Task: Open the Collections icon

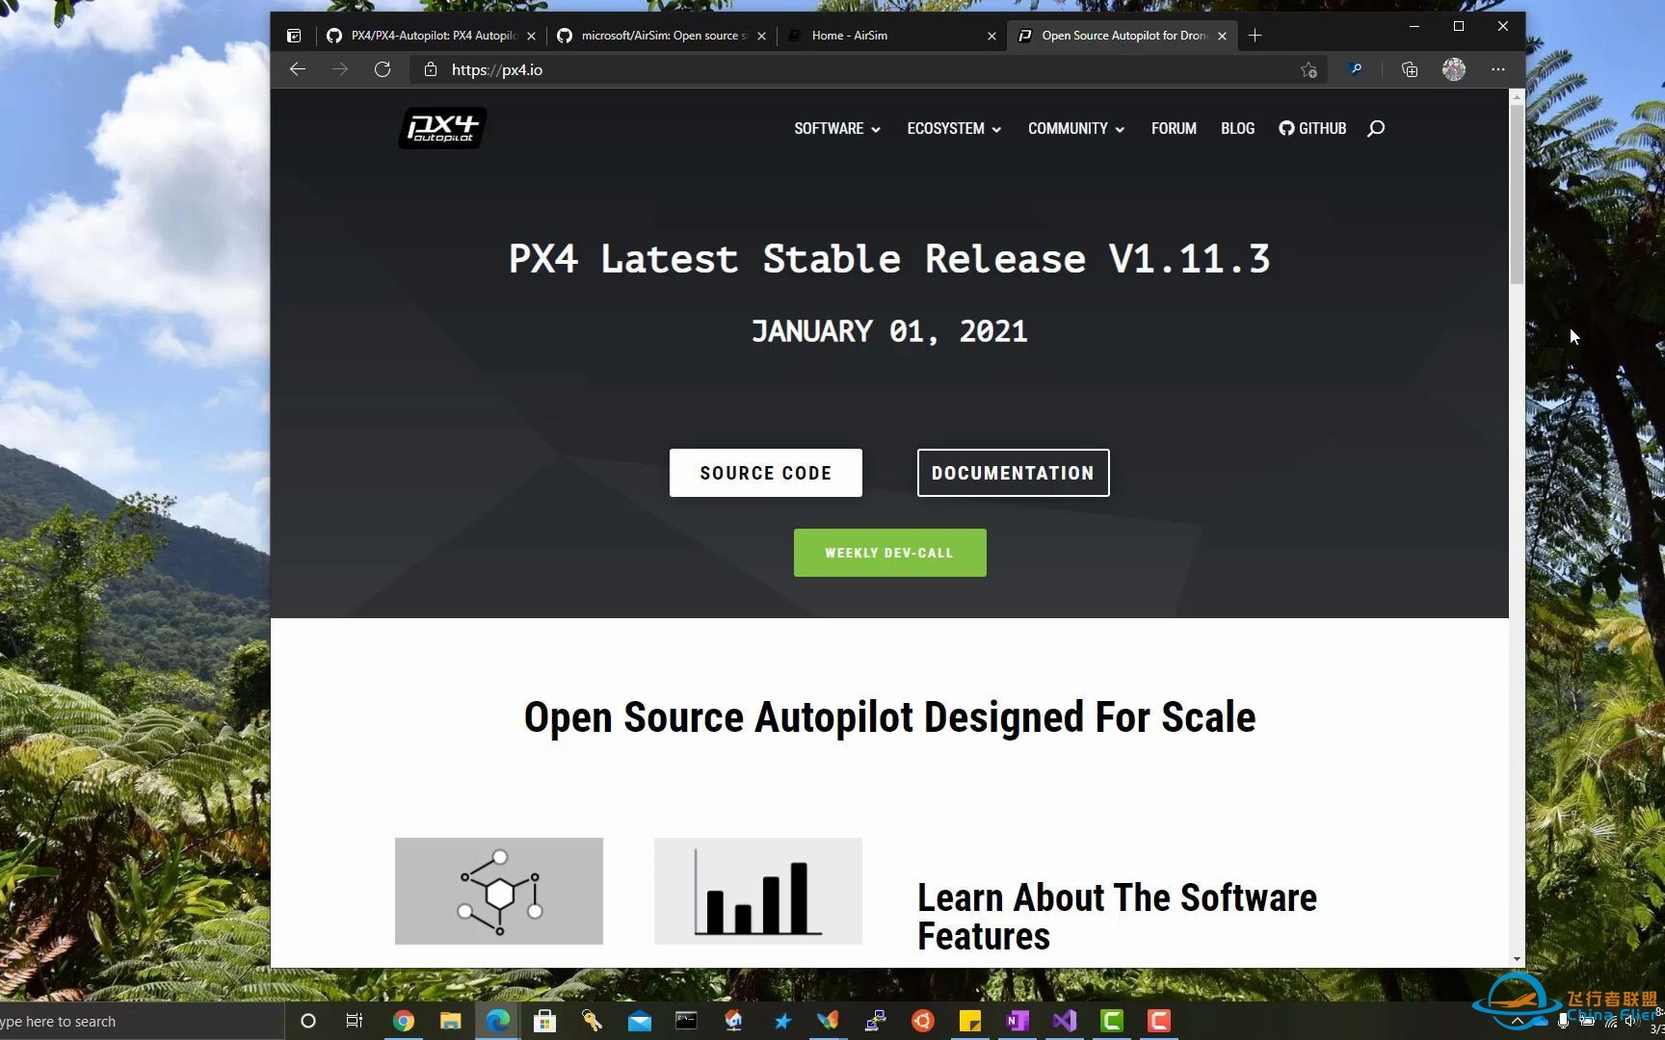Action: 1409,69
